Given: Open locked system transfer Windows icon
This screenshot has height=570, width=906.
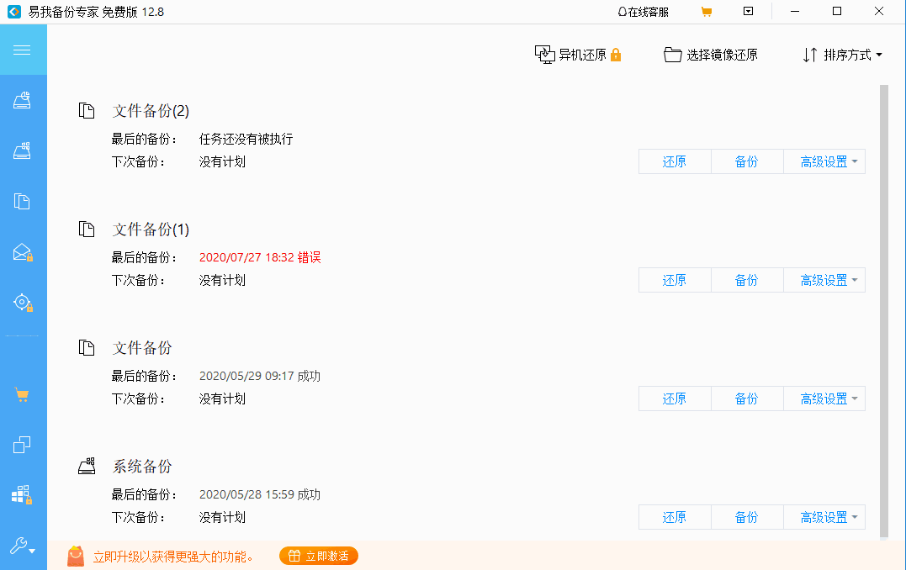Looking at the screenshot, I should point(23,494).
